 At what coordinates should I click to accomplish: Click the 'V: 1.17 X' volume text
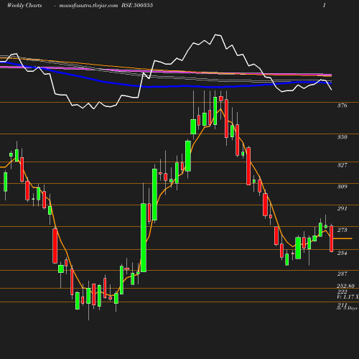pos(348,297)
